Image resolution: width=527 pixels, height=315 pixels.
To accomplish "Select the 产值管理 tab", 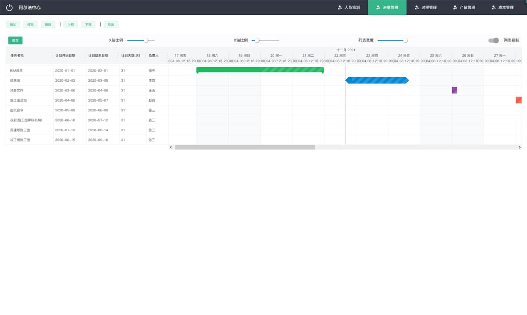I will coord(464,8).
